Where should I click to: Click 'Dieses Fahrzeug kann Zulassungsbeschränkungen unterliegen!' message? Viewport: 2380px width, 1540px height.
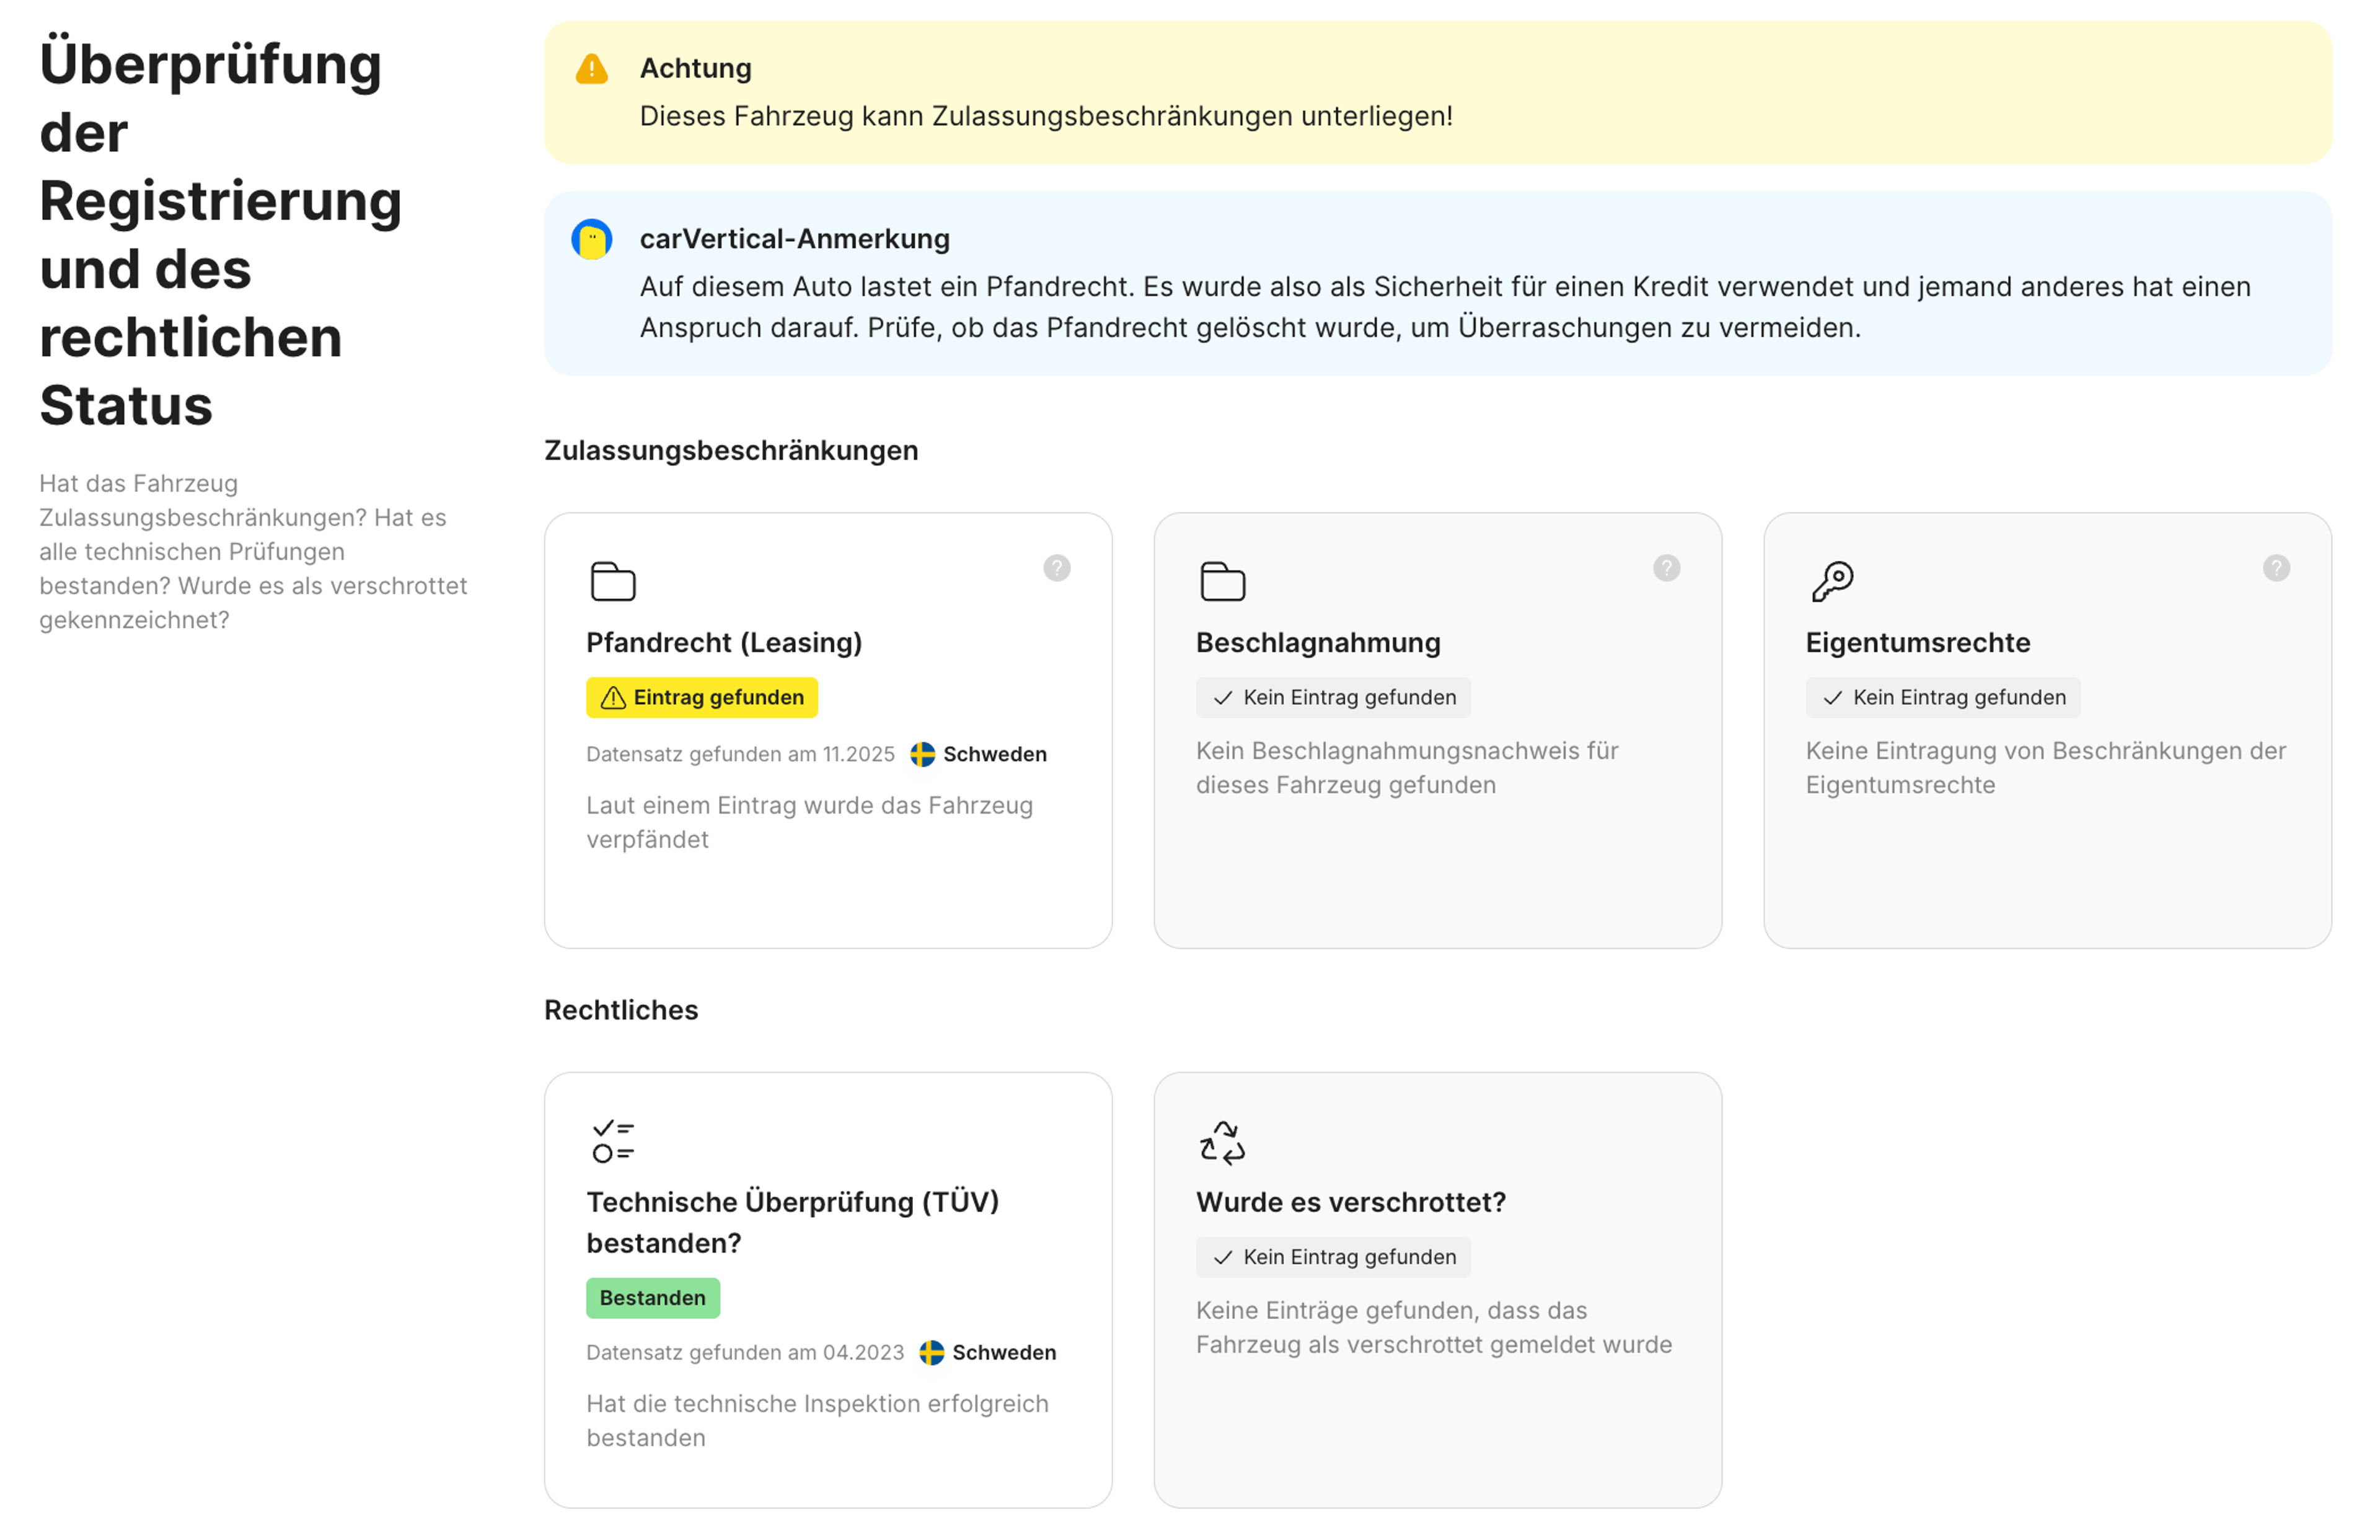point(1046,117)
